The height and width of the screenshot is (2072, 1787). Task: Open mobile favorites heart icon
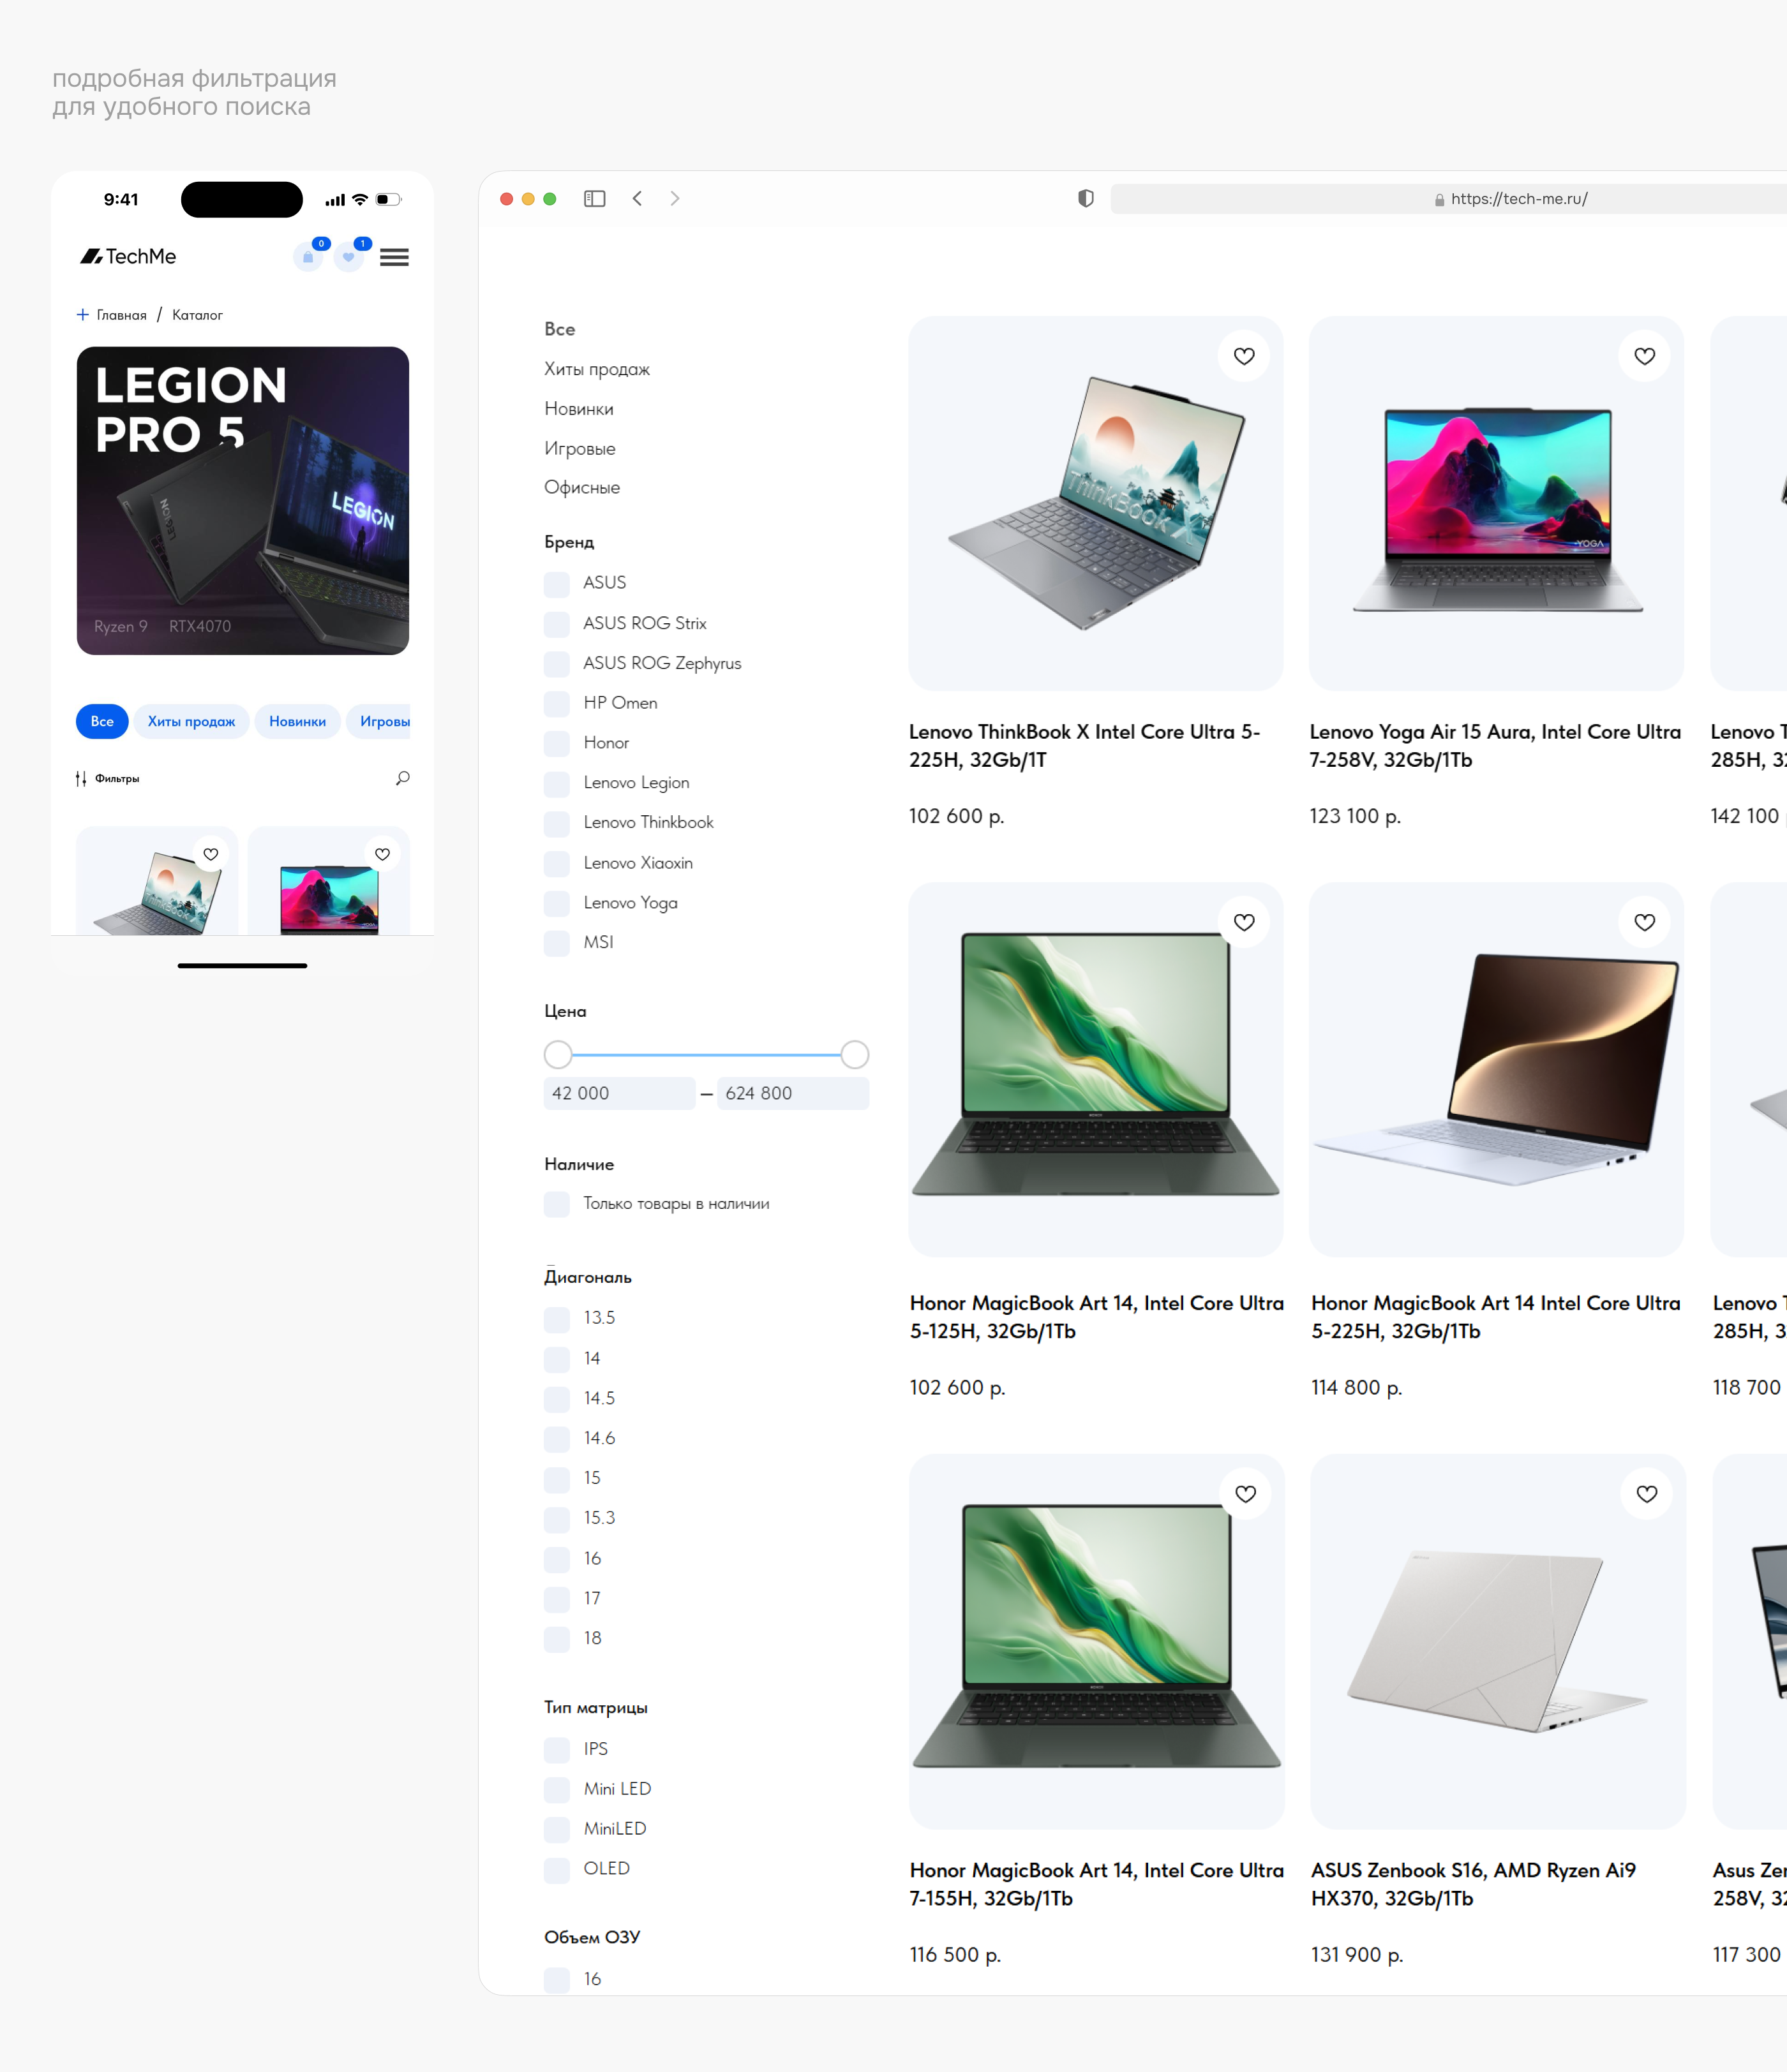pos(348,257)
